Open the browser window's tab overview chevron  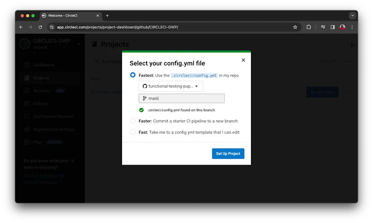click(x=352, y=15)
